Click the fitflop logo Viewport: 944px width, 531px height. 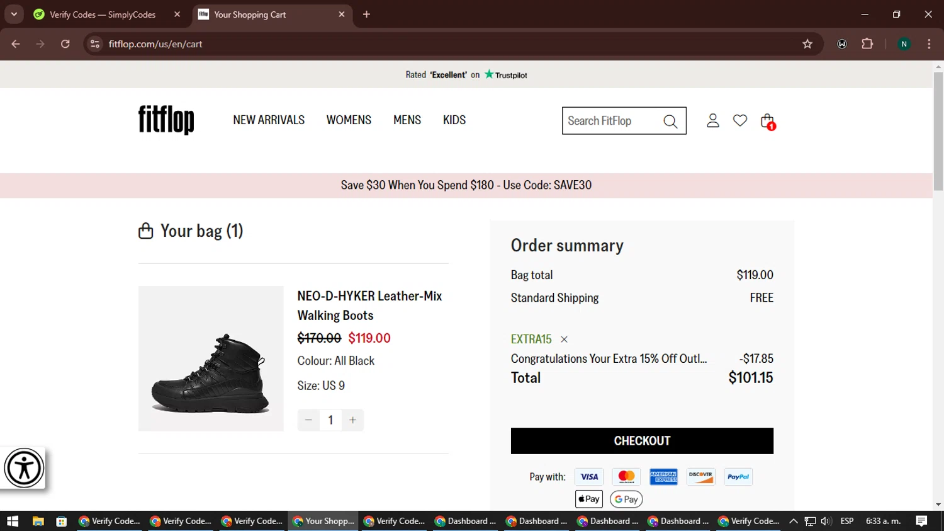tap(166, 120)
